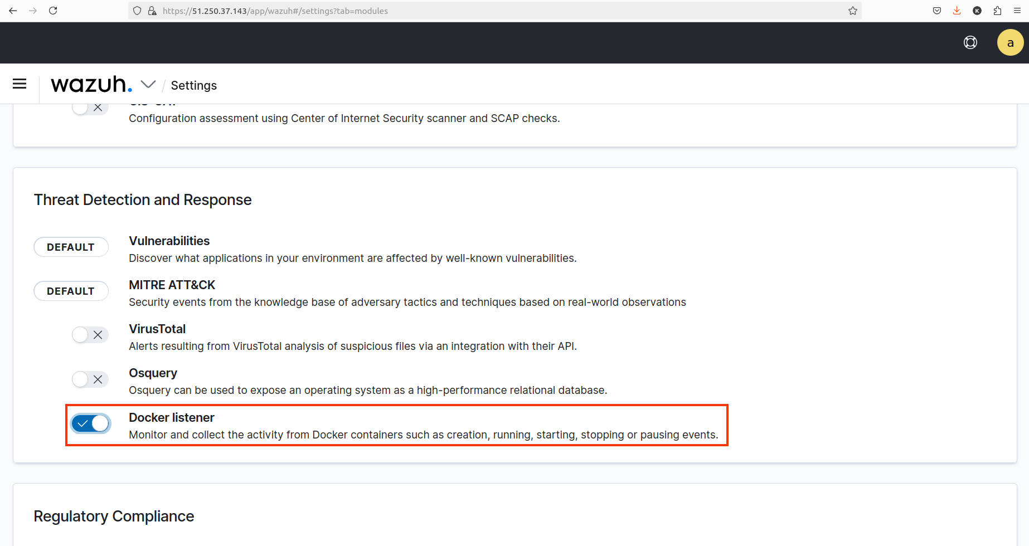Bookmark this page with the star icon
The height and width of the screenshot is (546, 1029).
tap(853, 11)
